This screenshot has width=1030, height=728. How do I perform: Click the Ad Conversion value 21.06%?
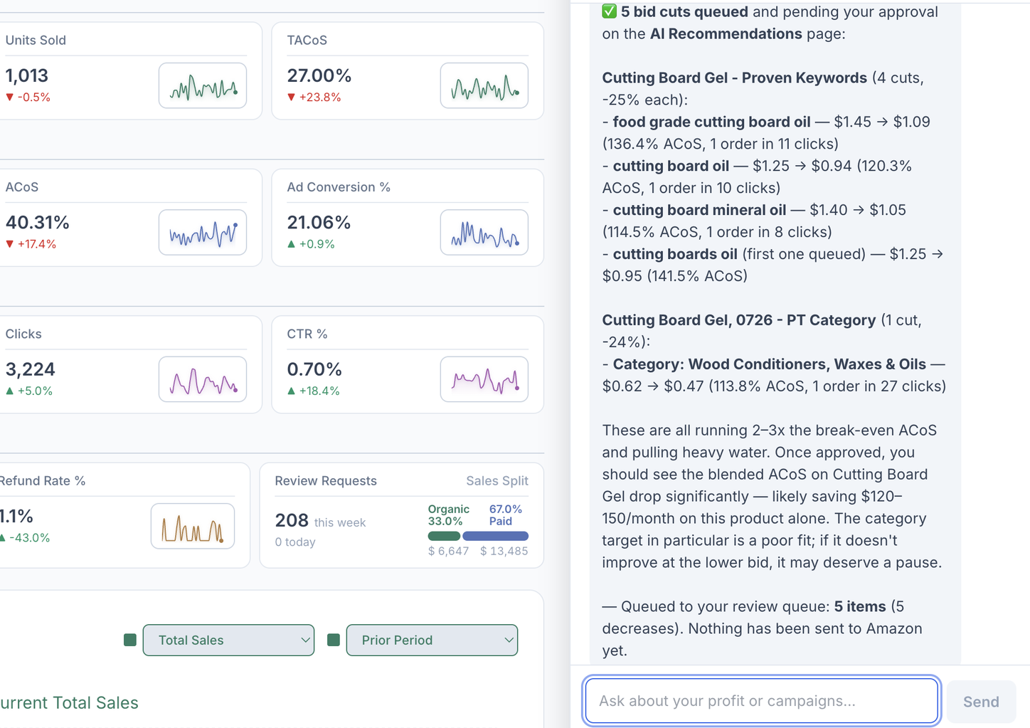319,223
